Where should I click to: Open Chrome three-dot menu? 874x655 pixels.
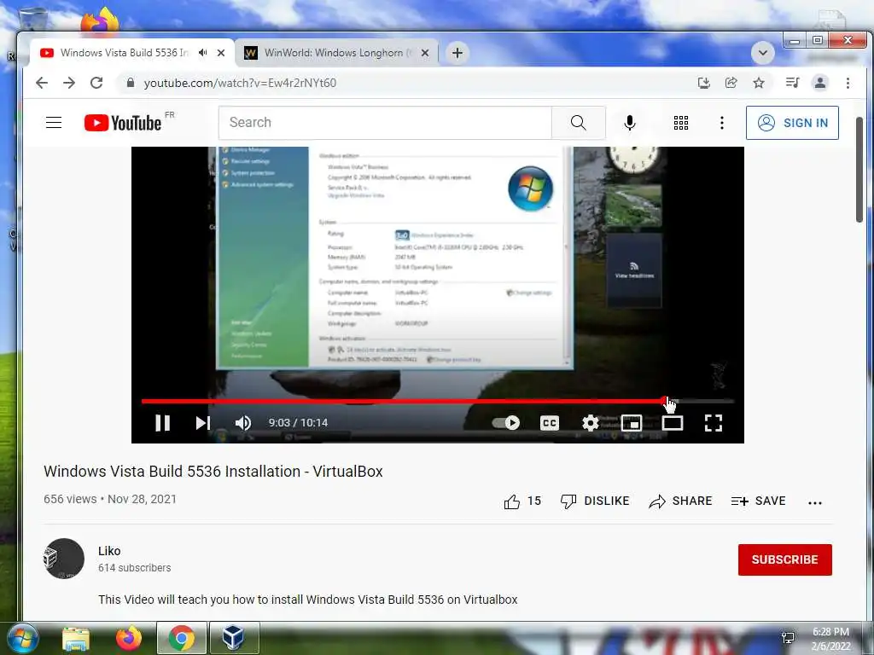[x=848, y=83]
